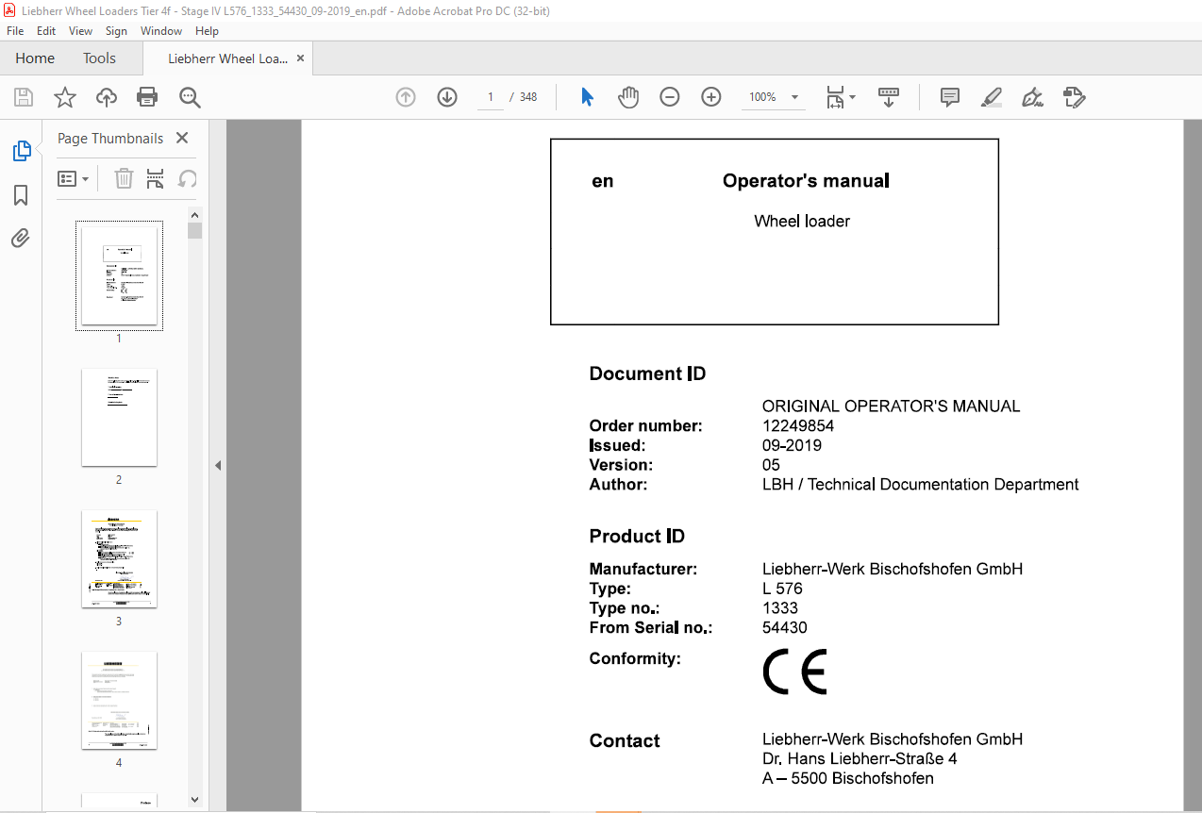The width and height of the screenshot is (1202, 813).
Task: Click the scrolling mode keyboard icon
Action: tap(888, 97)
